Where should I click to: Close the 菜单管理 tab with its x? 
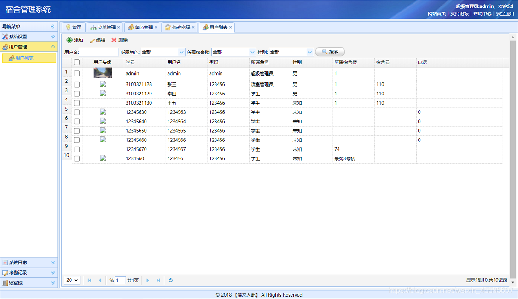(119, 28)
